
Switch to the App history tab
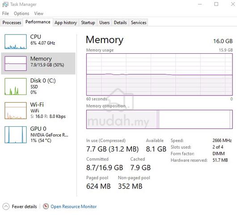click(66, 22)
